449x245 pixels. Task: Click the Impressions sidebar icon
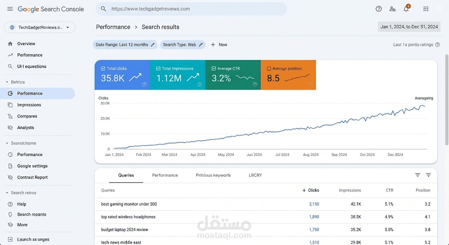pos(11,105)
